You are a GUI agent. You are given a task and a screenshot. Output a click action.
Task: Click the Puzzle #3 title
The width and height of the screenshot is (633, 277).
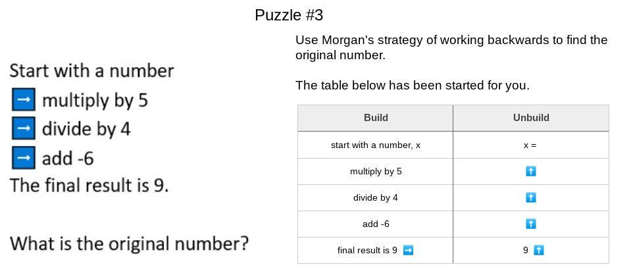(289, 15)
